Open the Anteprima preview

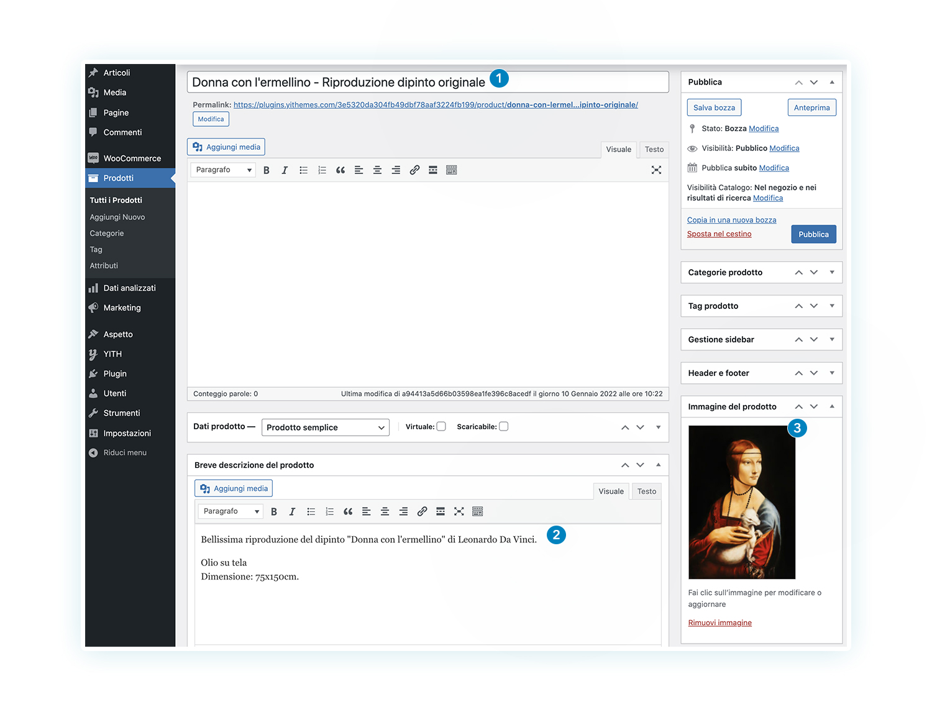812,108
